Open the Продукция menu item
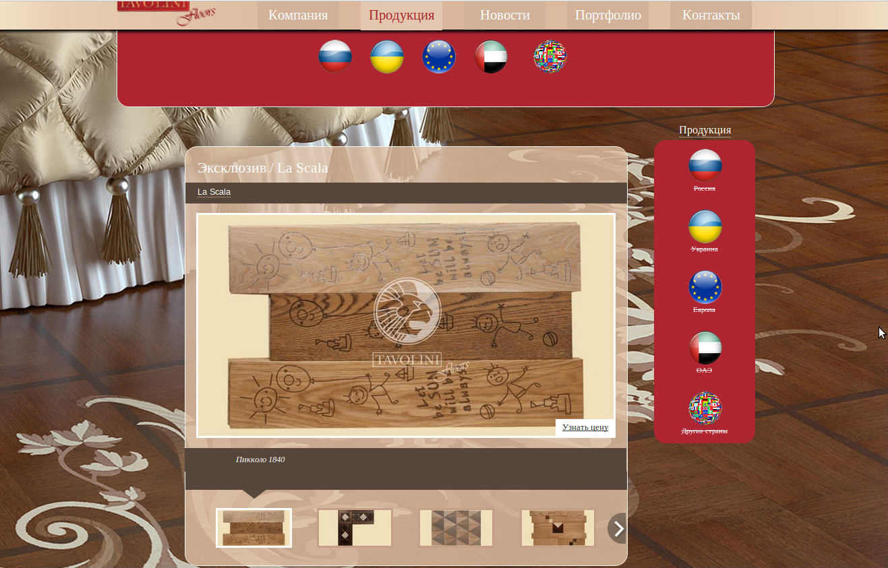This screenshot has width=888, height=568. pyautogui.click(x=401, y=15)
